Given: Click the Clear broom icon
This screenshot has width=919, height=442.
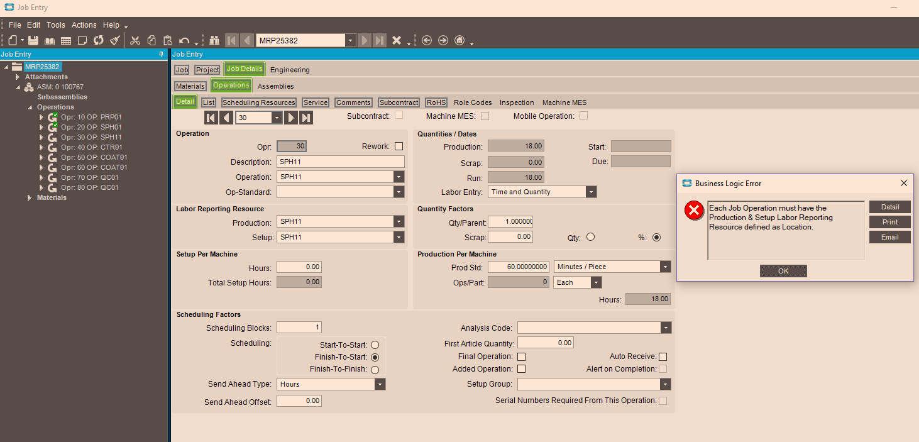Looking at the screenshot, I should [x=115, y=40].
